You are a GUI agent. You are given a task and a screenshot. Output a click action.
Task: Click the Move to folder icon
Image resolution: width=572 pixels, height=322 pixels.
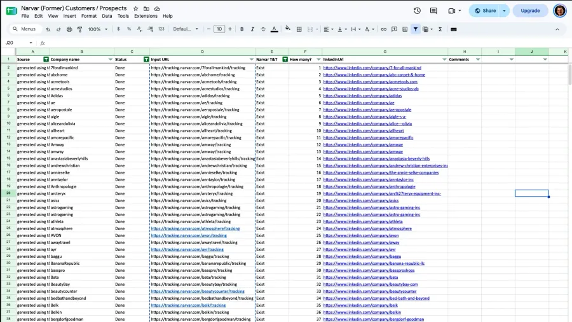pos(146,8)
